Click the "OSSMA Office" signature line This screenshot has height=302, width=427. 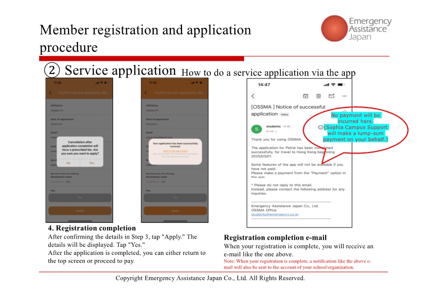pos(264,210)
